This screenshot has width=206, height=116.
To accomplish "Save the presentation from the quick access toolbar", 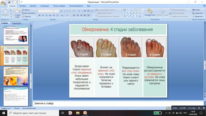I will tap(9, 2).
